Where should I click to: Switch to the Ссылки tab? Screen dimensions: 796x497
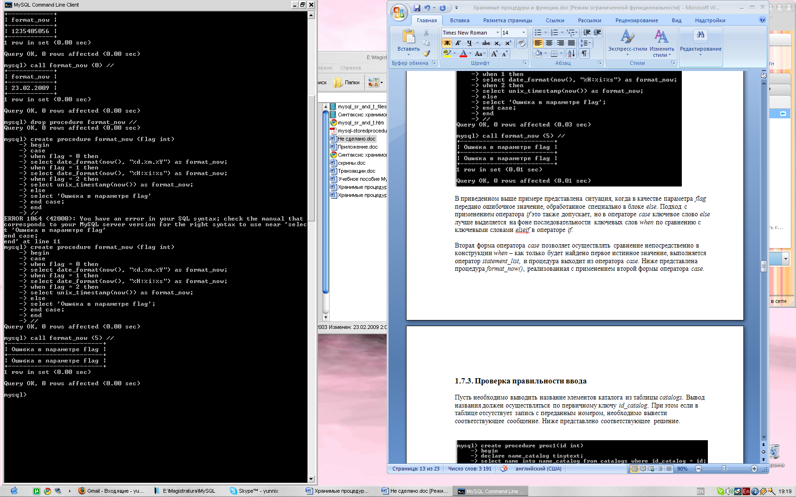pyautogui.click(x=555, y=20)
